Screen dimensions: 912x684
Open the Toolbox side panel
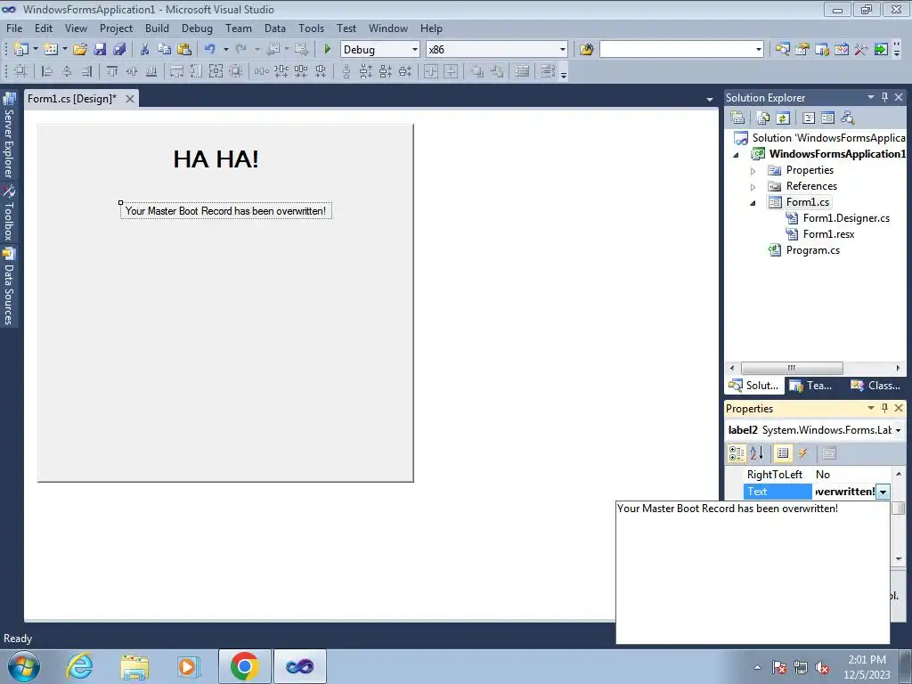pyautogui.click(x=9, y=213)
